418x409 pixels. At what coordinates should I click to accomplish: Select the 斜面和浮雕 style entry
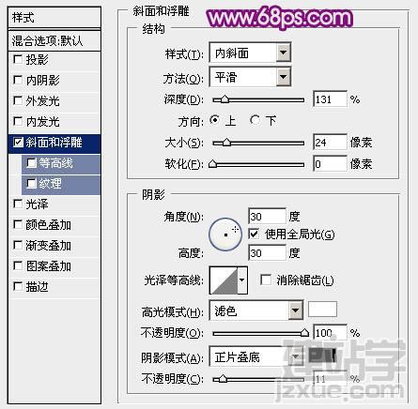[x=54, y=143]
